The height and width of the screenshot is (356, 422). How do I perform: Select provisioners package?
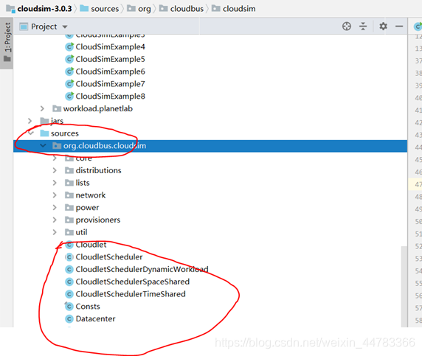(98, 220)
